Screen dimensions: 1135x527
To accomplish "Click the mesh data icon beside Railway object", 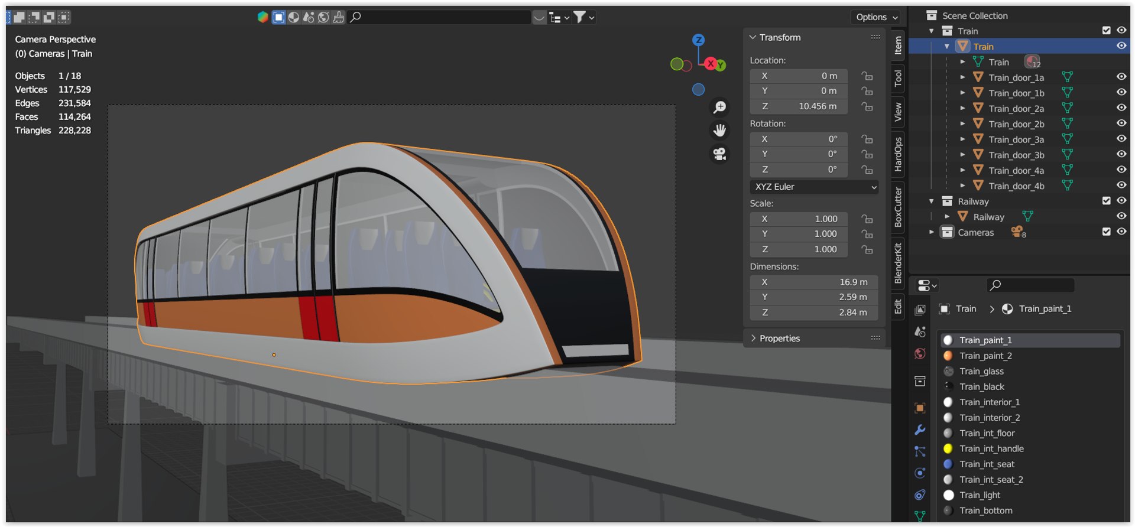I will click(1028, 217).
